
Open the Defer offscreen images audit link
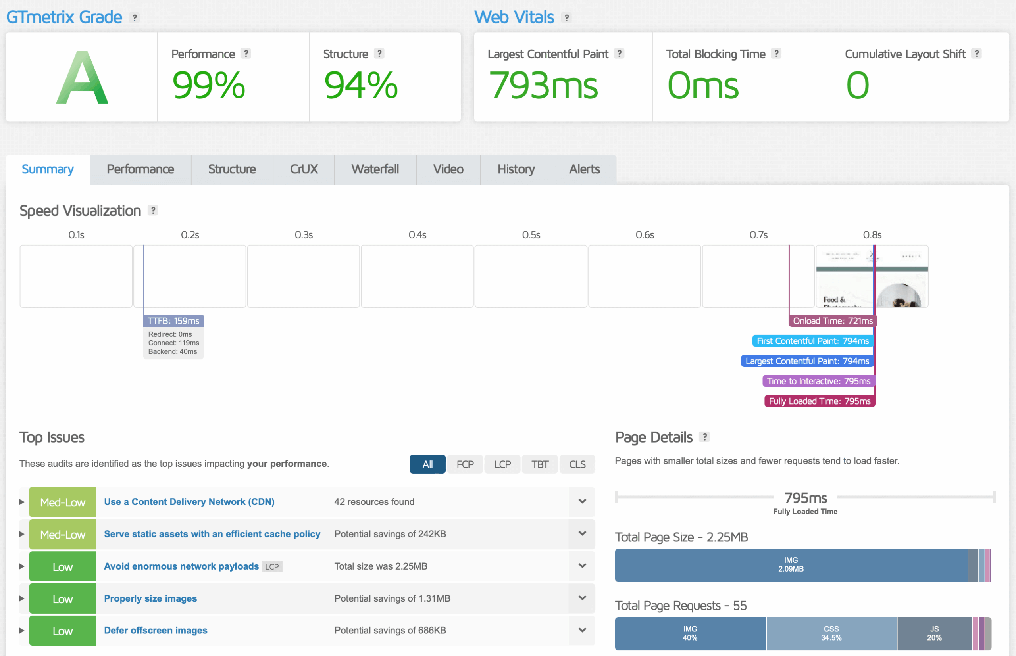(x=155, y=630)
